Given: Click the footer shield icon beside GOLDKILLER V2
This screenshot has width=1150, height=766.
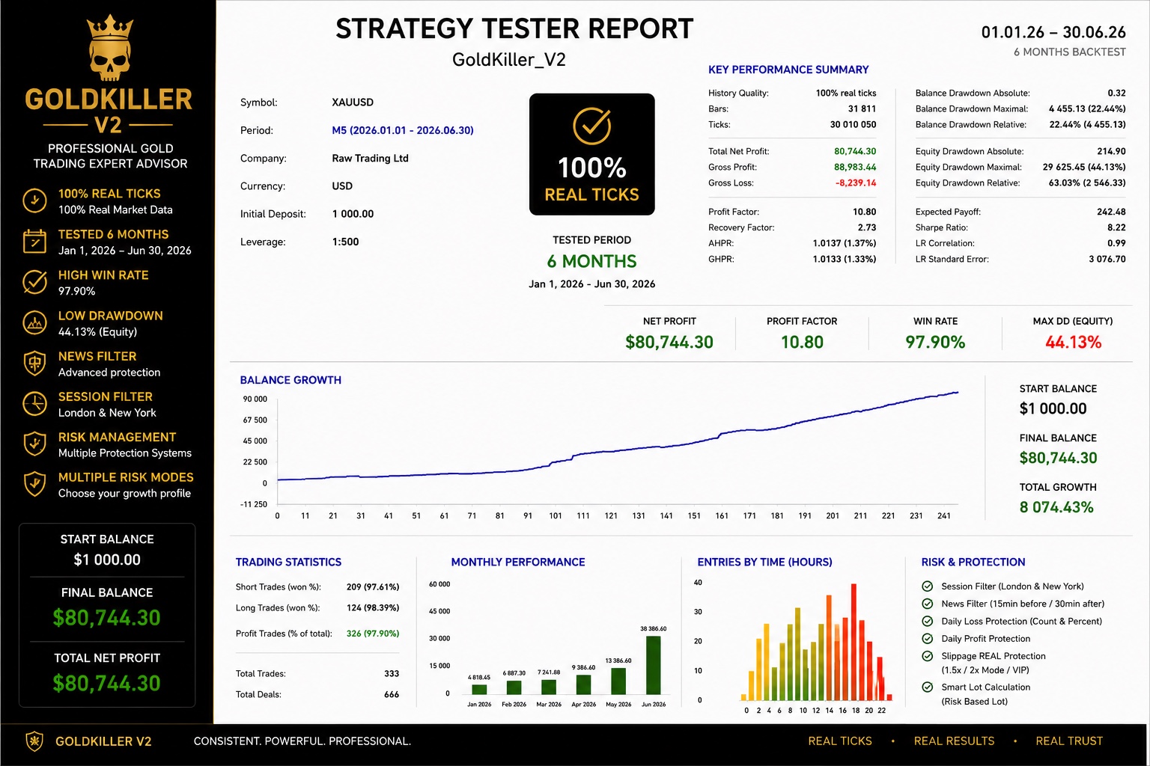Looking at the screenshot, I should tap(34, 741).
